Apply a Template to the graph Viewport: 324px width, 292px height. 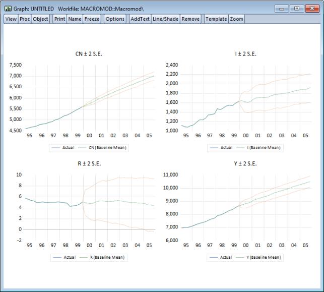(x=216, y=19)
